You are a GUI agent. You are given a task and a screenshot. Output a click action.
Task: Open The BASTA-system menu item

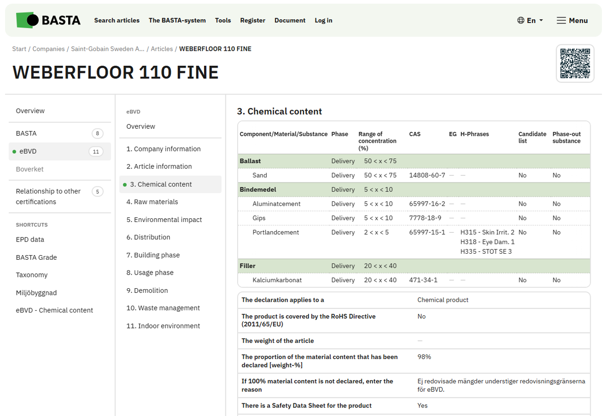(177, 21)
